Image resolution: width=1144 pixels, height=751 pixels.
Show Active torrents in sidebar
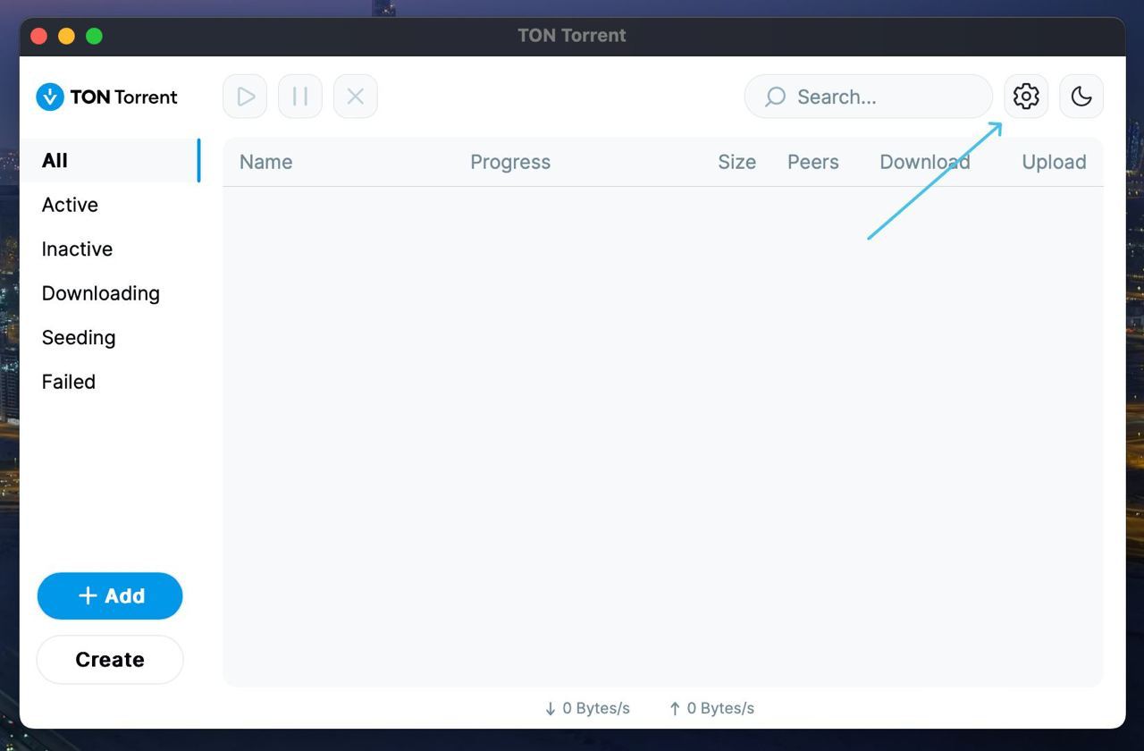click(70, 205)
